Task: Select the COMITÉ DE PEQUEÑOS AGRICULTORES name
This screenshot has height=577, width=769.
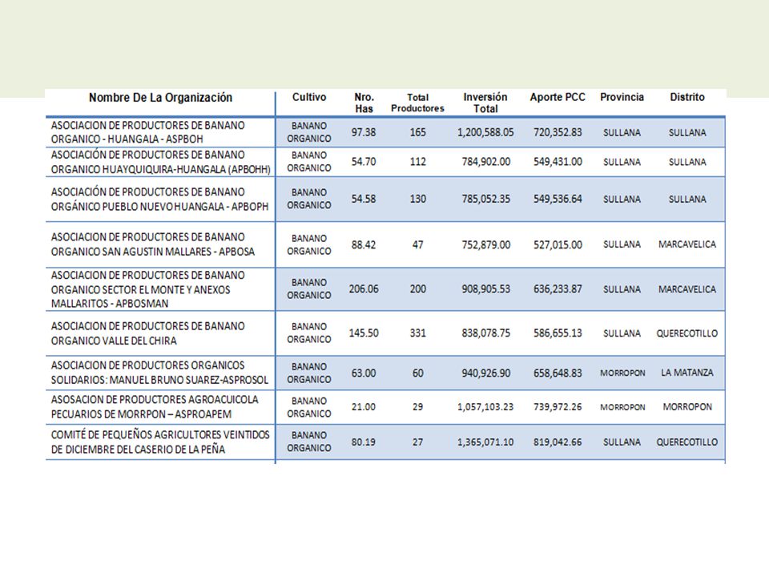Action: [x=160, y=442]
